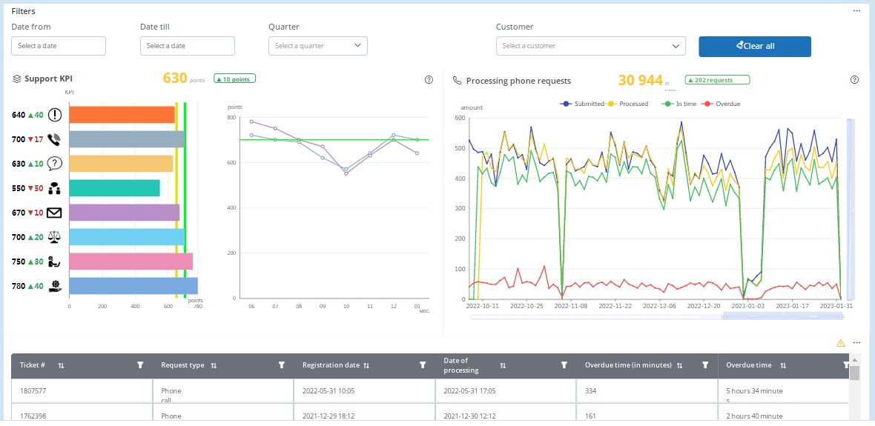Open the Quarter dropdown
Viewport: 875px width, 426px height.
[318, 46]
